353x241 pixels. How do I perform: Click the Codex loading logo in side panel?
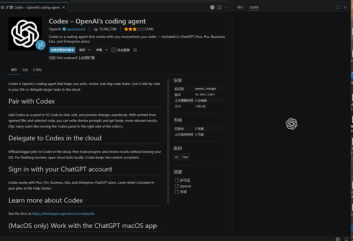pos(292,124)
